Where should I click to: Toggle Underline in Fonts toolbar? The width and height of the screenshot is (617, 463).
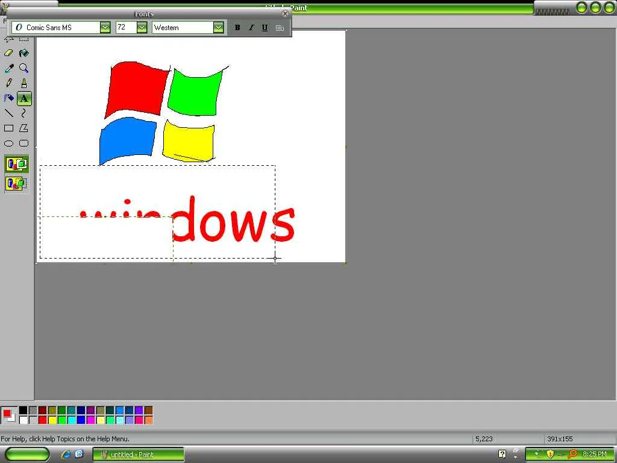(265, 28)
